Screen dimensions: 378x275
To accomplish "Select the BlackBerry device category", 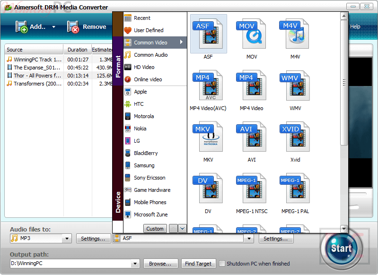I will [155, 153].
